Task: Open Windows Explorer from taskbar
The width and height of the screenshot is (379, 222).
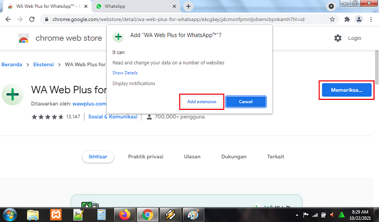Action: pos(33,215)
